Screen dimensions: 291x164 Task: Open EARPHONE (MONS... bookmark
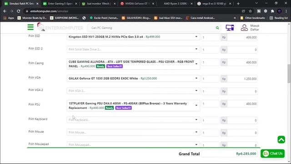pos(65,18)
